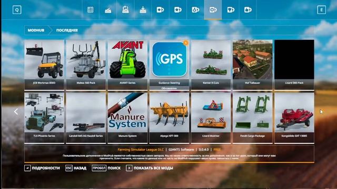The image size is (337, 189).
Task: Select the Kongskilde GXT 13005 mod
Action: pos(294,118)
